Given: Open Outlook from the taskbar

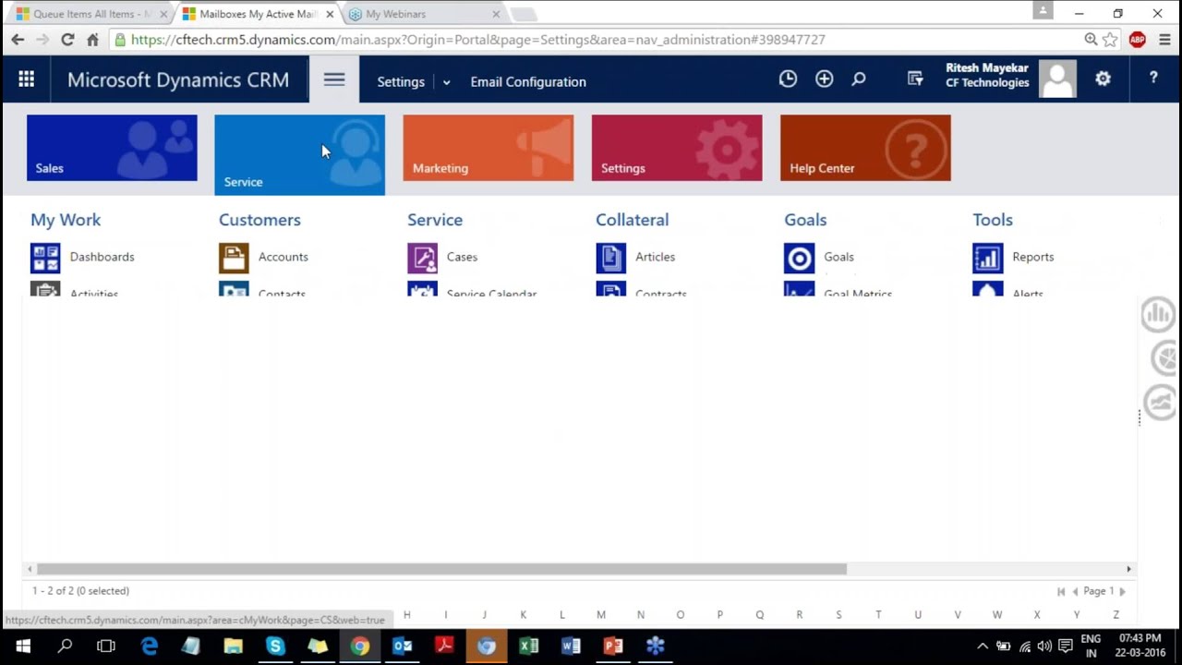Looking at the screenshot, I should pos(403,646).
